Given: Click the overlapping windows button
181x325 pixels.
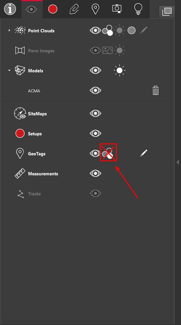Looking at the screenshot, I should pyautogui.click(x=167, y=11).
